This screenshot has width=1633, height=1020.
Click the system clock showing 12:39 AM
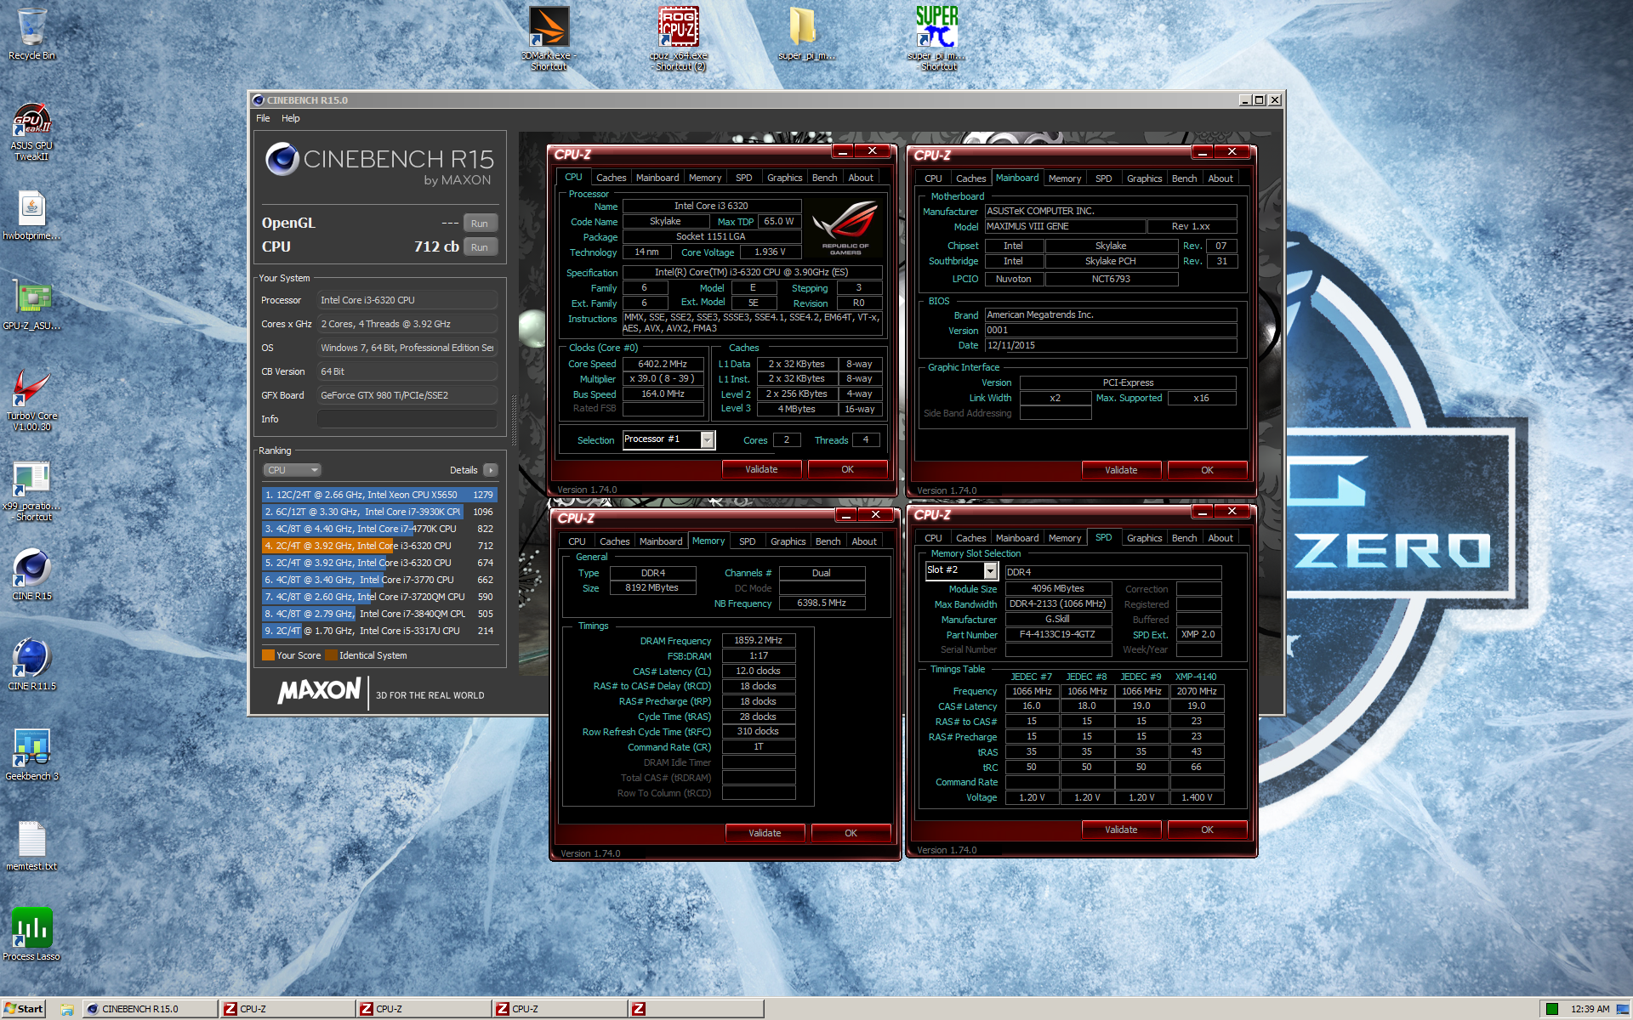[x=1590, y=1009]
